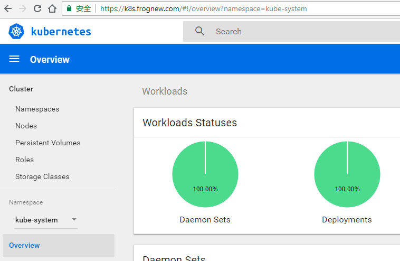
Task: Click the Namespace label in sidebar
Action: pyautogui.click(x=26, y=202)
